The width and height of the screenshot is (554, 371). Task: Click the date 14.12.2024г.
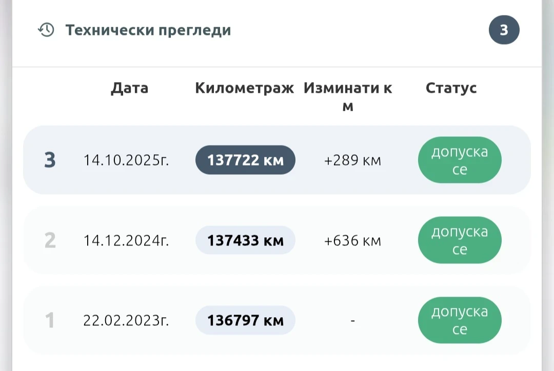(126, 240)
